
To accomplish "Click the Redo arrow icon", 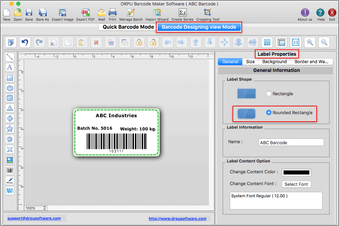I will 39,42.
